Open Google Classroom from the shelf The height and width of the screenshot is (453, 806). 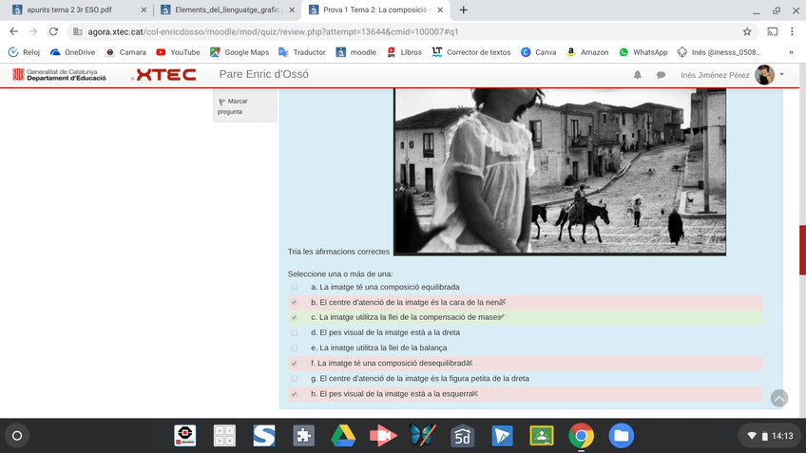[542, 436]
